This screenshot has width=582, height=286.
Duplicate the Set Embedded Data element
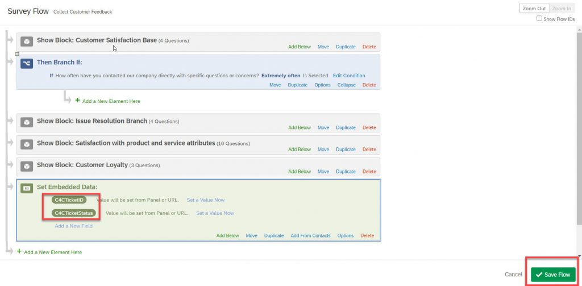(x=274, y=236)
